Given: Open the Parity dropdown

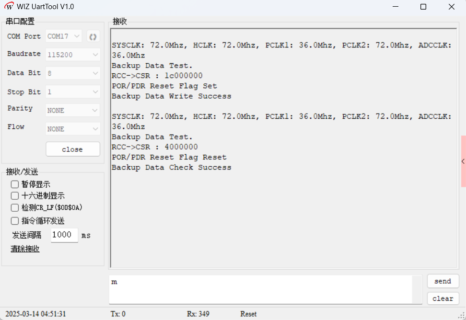Looking at the screenshot, I should click(72, 110).
